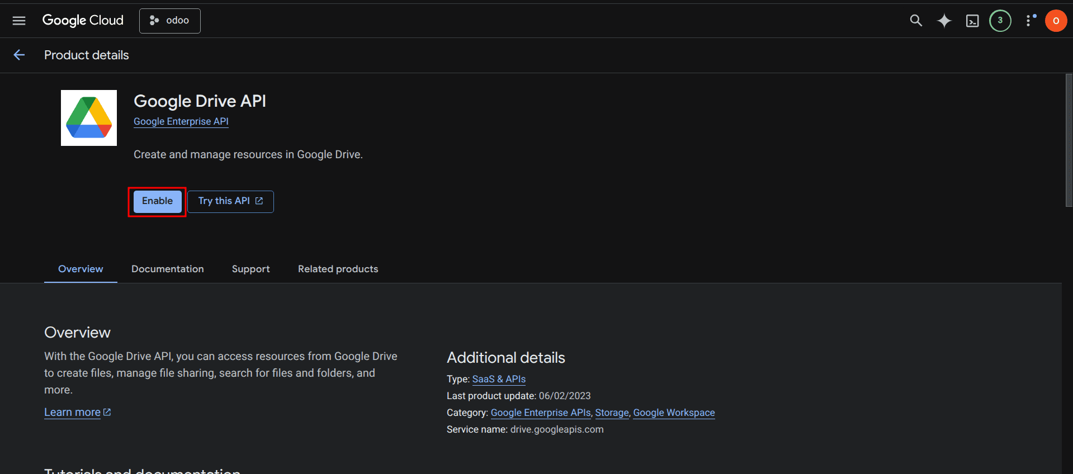Image resolution: width=1073 pixels, height=474 pixels.
Task: Follow the Learn more link
Action: [77, 412]
